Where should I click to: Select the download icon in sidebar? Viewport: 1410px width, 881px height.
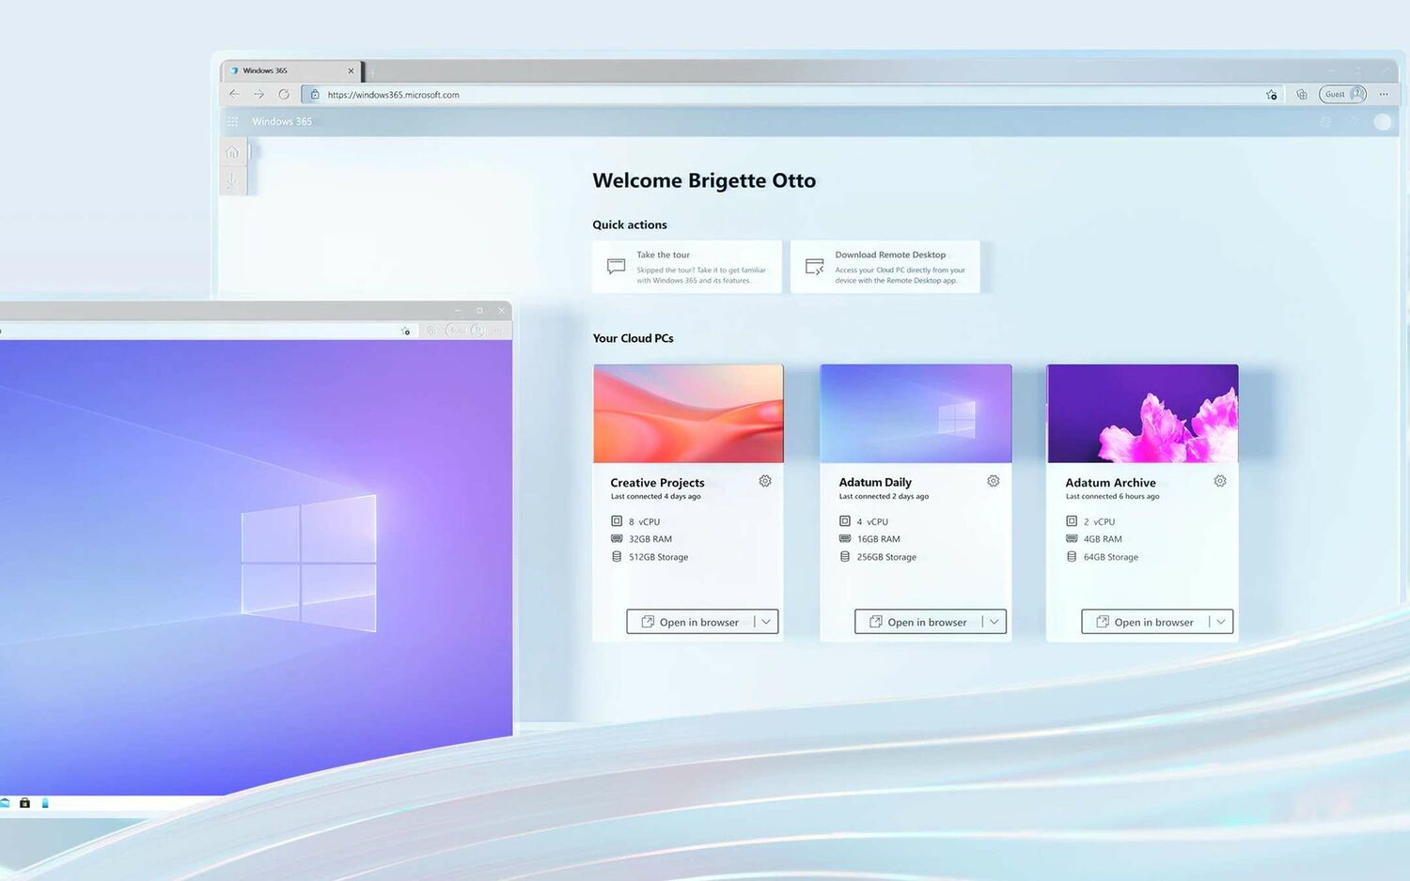pyautogui.click(x=232, y=180)
